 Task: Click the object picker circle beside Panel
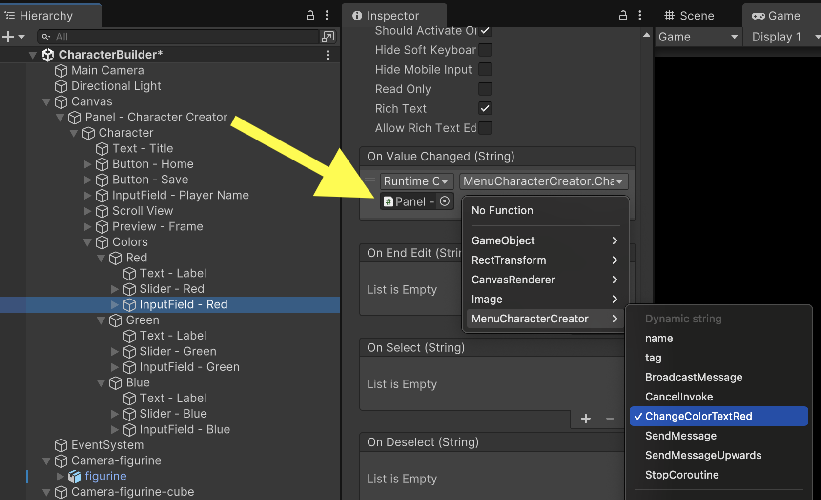[x=444, y=201]
